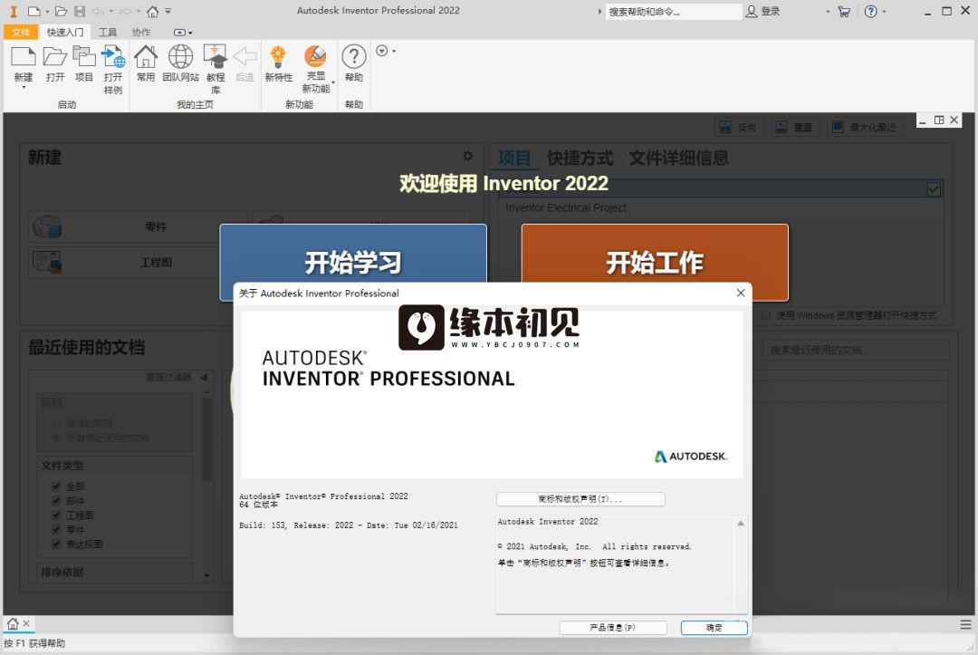Click the filter pane vertical scrollbar
The image size is (978, 655).
pyautogui.click(x=207, y=439)
